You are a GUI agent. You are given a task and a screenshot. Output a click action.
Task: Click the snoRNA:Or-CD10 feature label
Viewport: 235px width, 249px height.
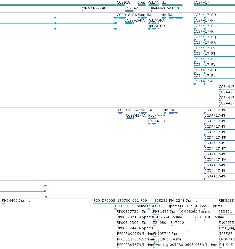point(165,8)
